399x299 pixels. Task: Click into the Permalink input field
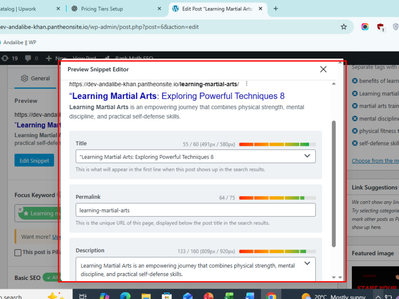(x=196, y=210)
